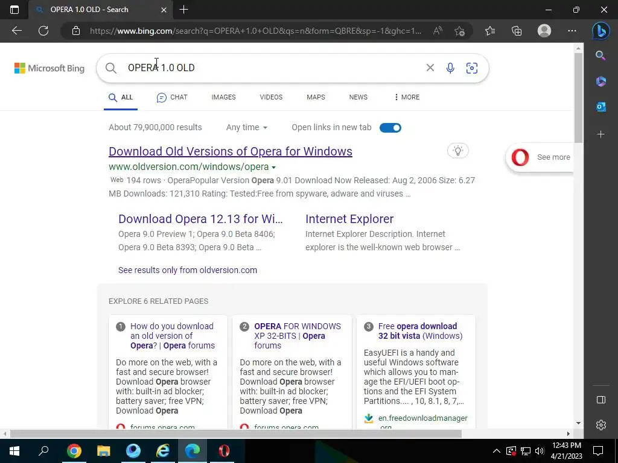Open the Collections icon

(517, 31)
